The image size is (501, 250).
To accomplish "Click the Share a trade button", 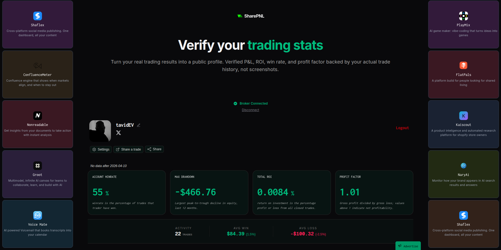I will coord(128,149).
